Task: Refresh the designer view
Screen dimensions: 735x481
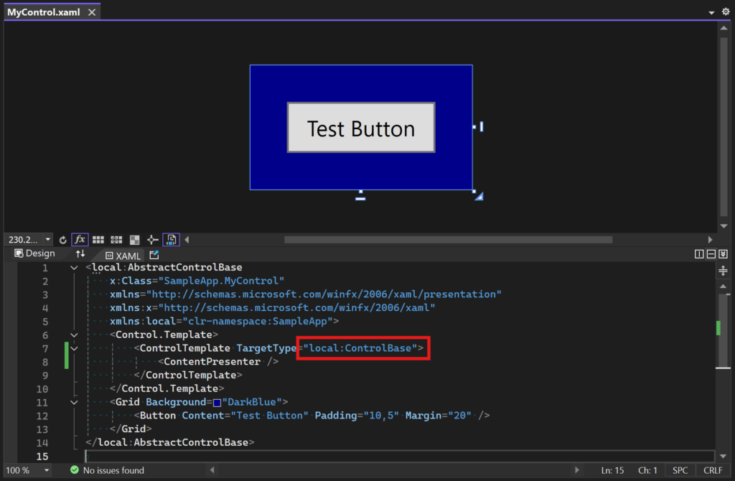Action: 63,240
